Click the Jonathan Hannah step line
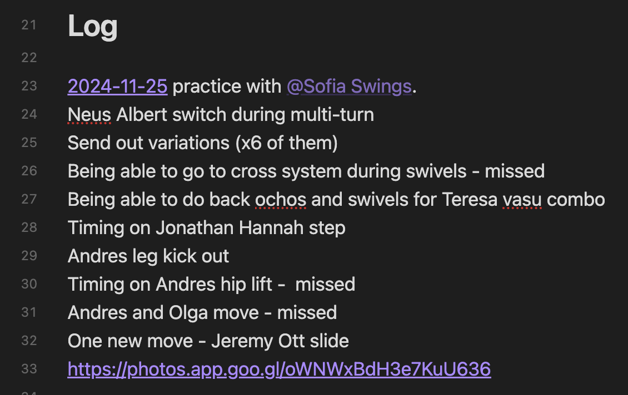This screenshot has width=628, height=395. point(206,227)
